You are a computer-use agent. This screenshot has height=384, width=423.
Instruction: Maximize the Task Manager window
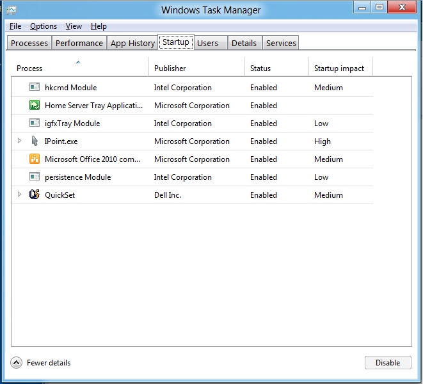379,7
